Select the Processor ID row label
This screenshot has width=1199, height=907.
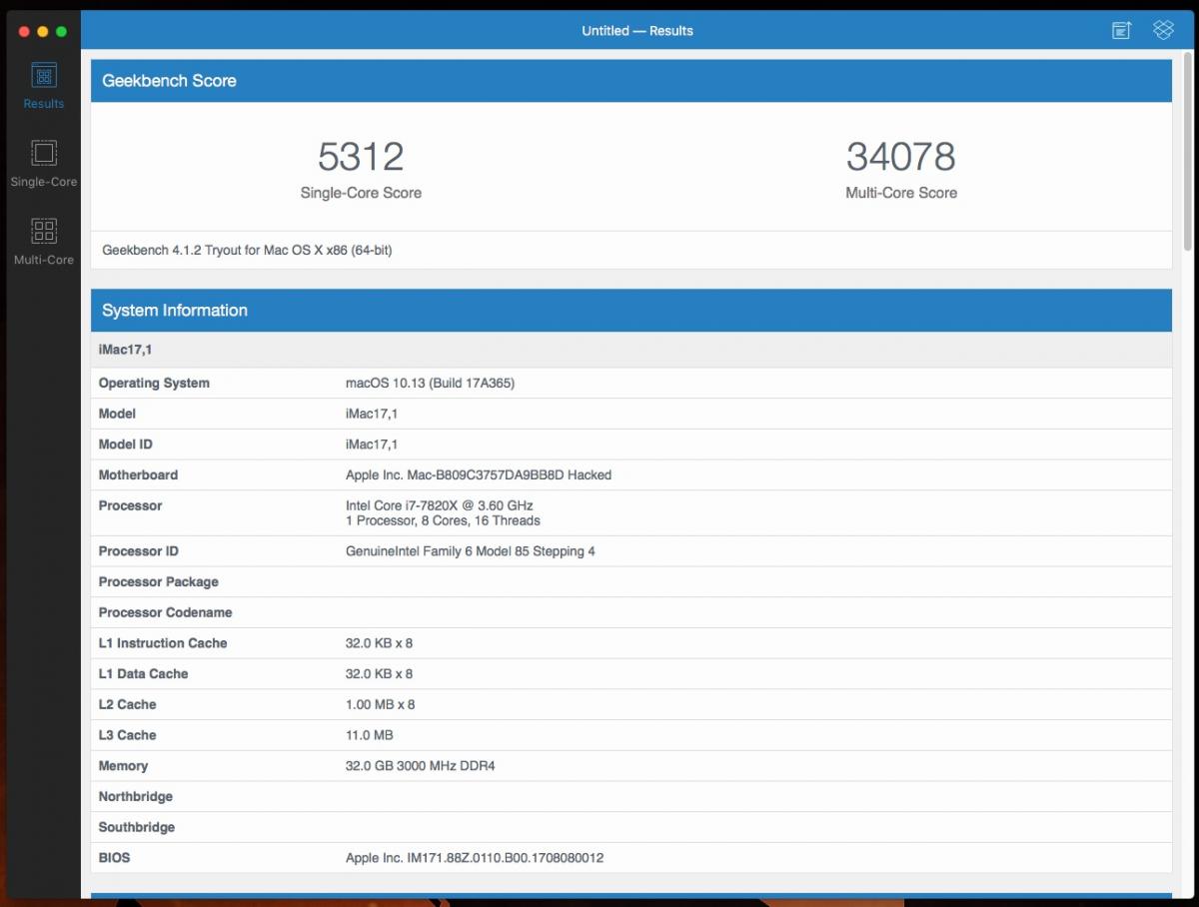(139, 551)
